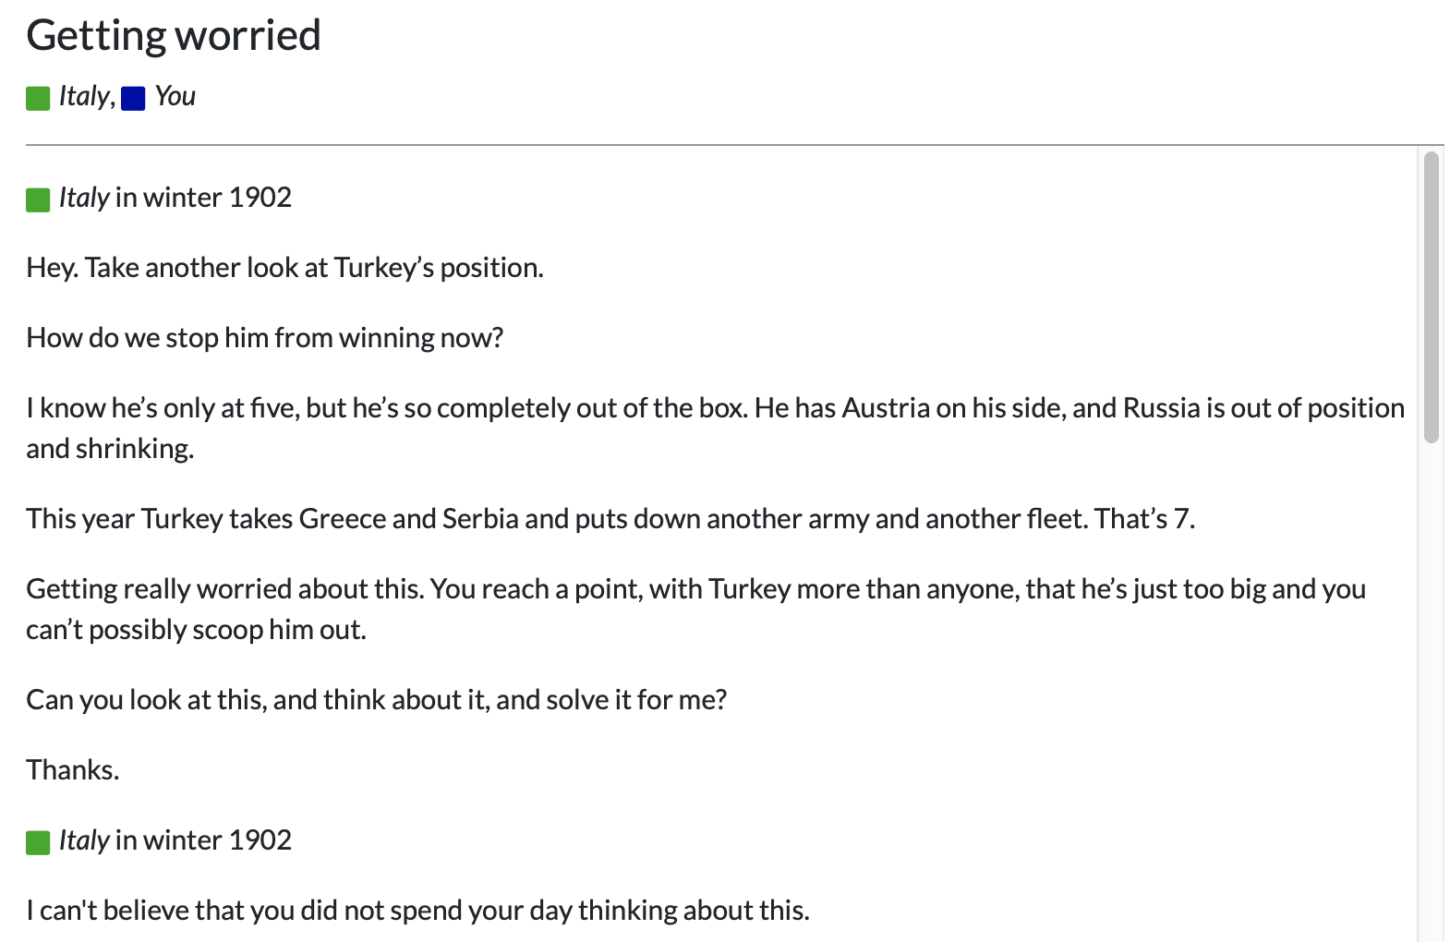Viewport: 1450px width, 942px height.
Task: Click the second message's winter 1902 timestamp
Action: point(203,840)
